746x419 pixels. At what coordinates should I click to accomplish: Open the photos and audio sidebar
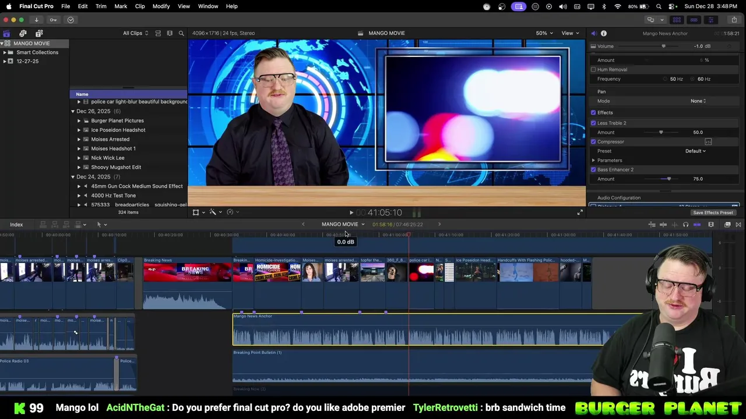(23, 33)
